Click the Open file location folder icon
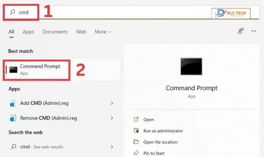The height and width of the screenshot is (157, 264). pos(136,142)
